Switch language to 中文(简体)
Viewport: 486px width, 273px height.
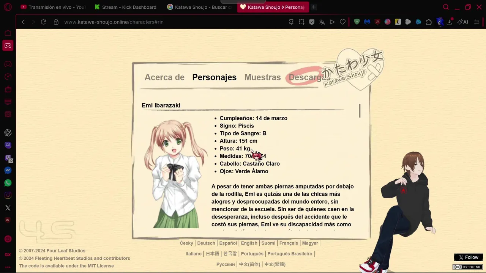[249, 264]
